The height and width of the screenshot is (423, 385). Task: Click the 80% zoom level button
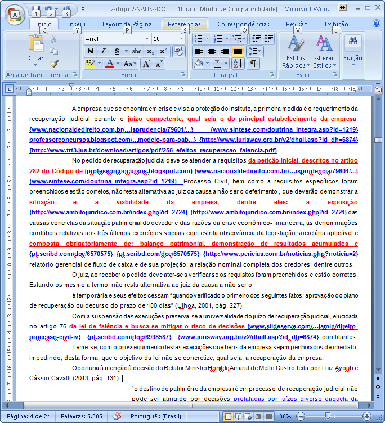pos(285,416)
